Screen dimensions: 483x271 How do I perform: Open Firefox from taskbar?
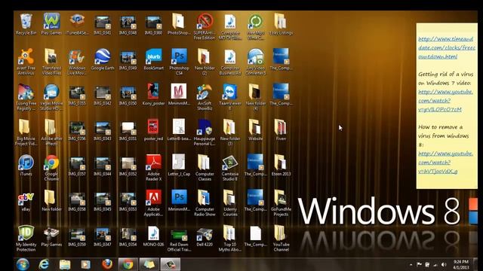tap(107, 264)
